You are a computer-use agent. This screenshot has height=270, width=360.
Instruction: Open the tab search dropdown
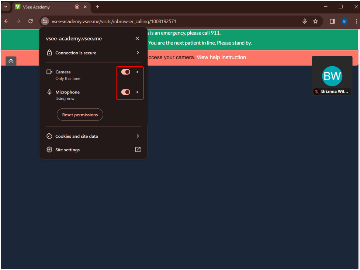6,7
